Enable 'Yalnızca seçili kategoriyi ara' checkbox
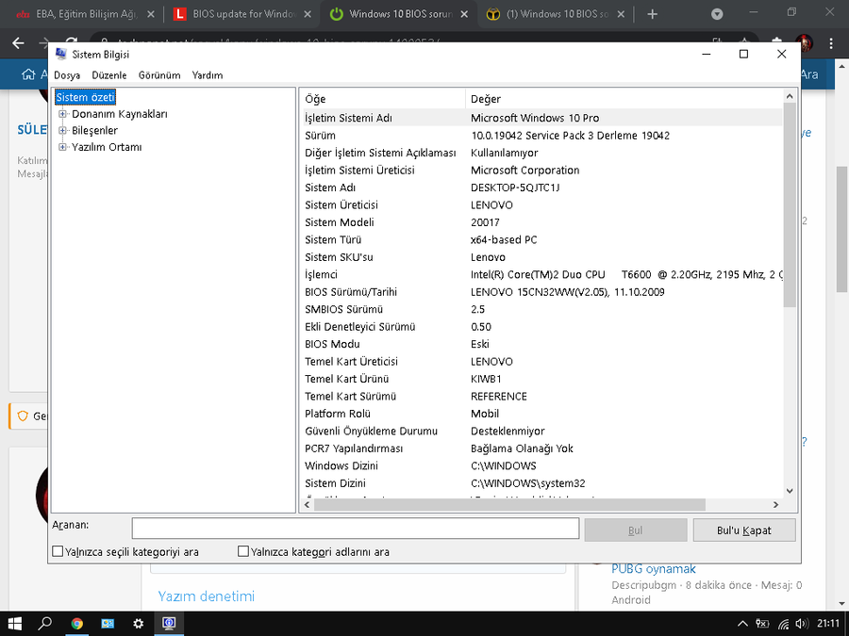Image resolution: width=849 pixels, height=636 pixels. 58,551
